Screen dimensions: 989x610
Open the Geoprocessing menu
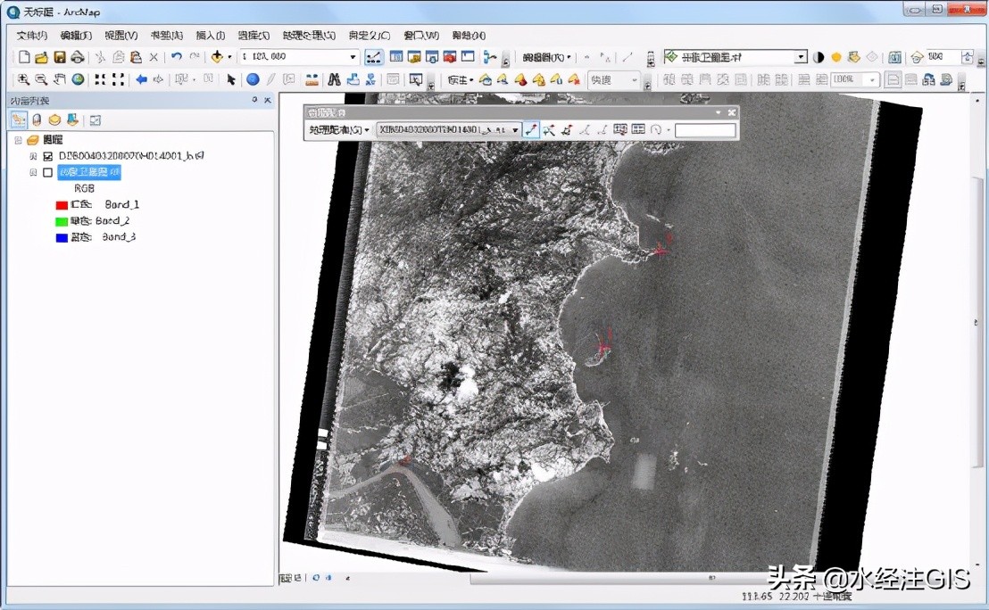coord(309,36)
